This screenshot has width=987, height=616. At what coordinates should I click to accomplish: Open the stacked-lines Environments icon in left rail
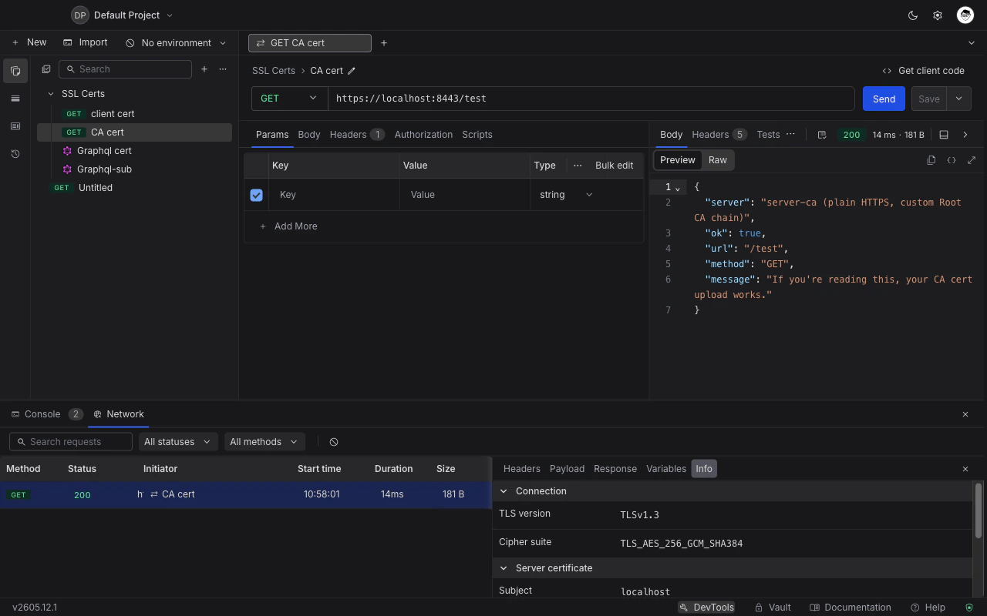[x=15, y=99]
